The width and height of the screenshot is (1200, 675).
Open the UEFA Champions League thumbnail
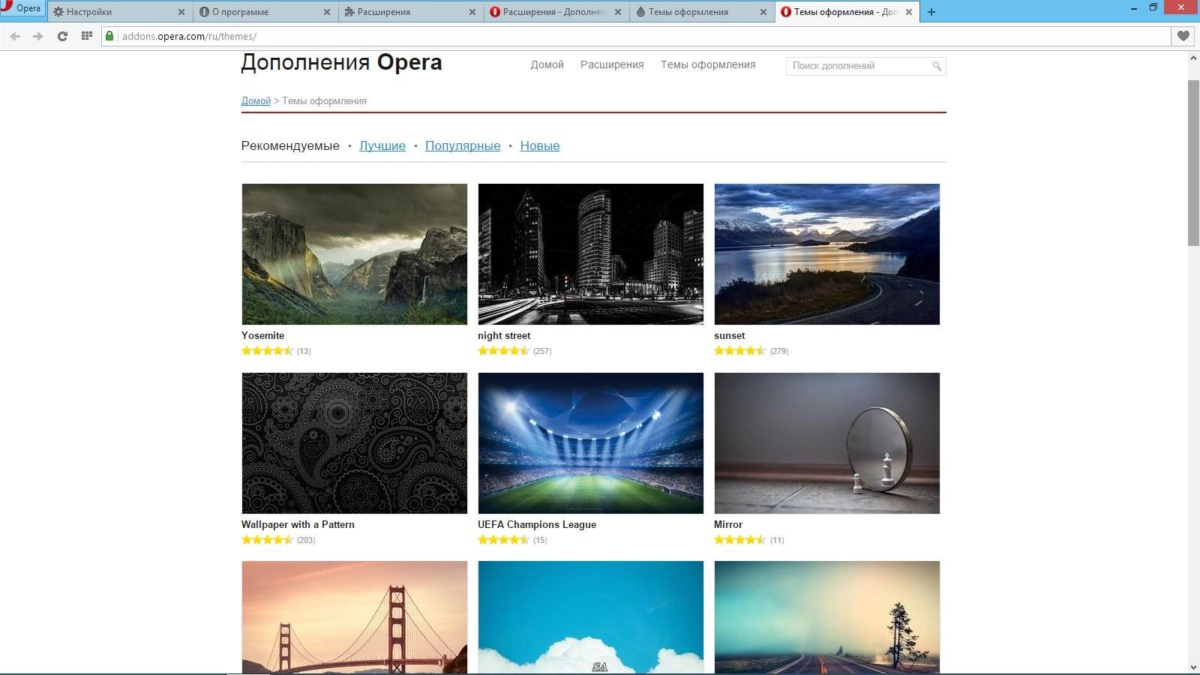point(590,443)
